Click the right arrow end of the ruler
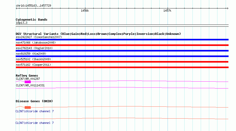 [x=228, y=8]
